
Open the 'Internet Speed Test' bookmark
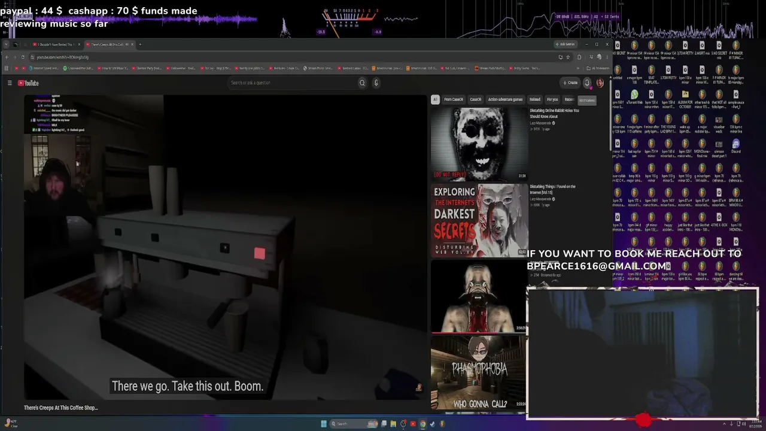[x=42, y=68]
